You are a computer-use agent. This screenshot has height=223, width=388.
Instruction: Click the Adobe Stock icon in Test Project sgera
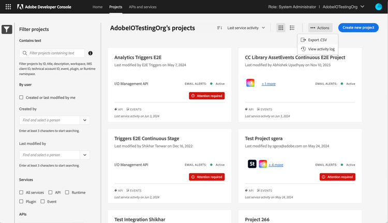252,164
